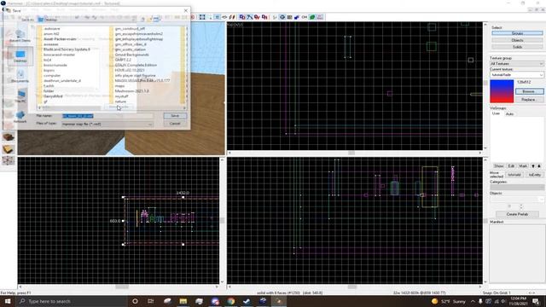The width and height of the screenshot is (546, 307).
Task: Select the "nature" folder in the file list
Action: (x=120, y=101)
